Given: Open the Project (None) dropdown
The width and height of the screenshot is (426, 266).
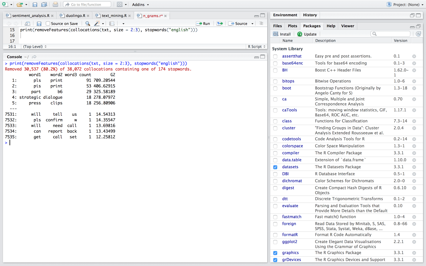Looking at the screenshot, I should pos(406,5).
